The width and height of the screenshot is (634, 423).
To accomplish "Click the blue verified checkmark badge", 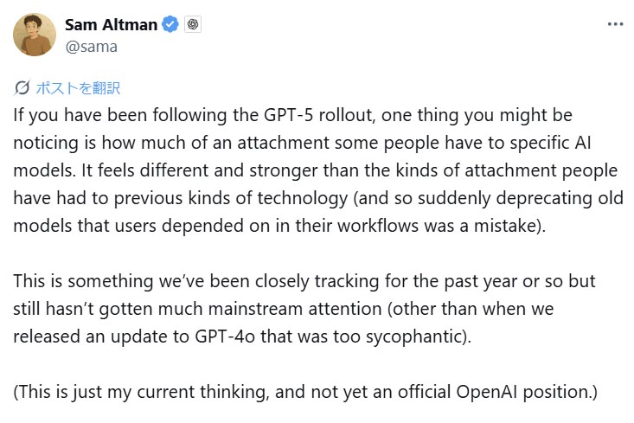I will 171,24.
